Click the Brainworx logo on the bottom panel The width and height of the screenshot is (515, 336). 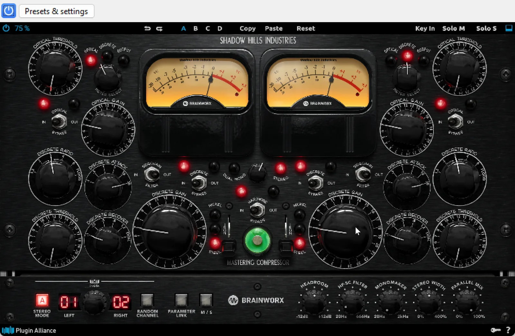coord(256,300)
